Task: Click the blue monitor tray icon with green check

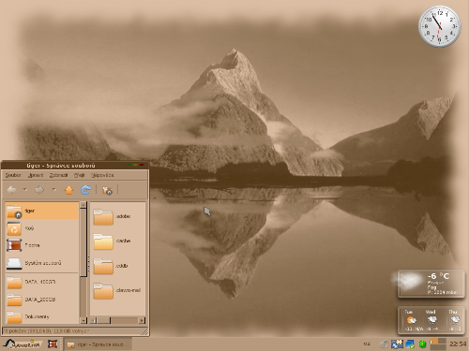Action: click(x=410, y=344)
